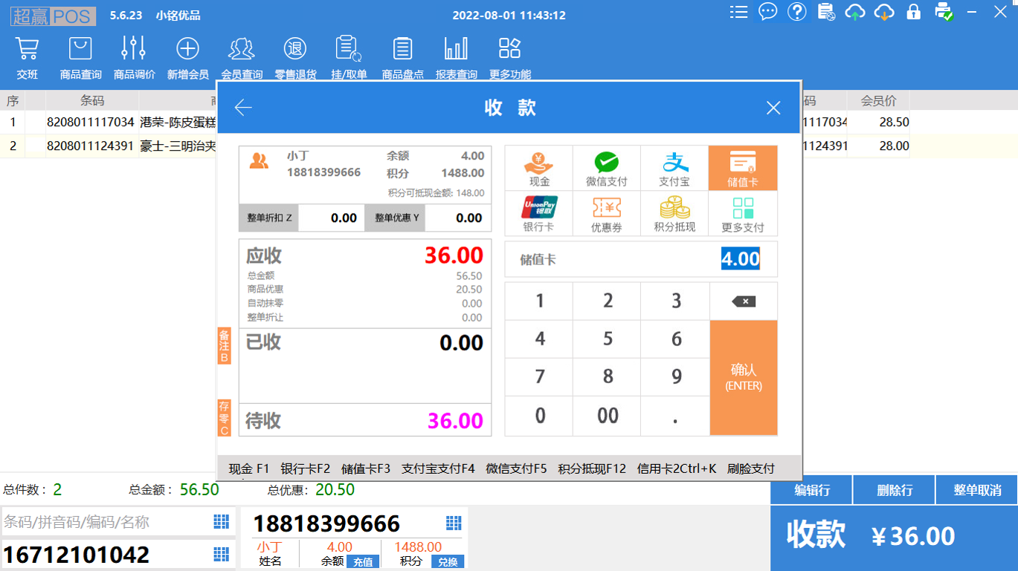This screenshot has width=1018, height=571.
Task: Select WeChat Pay payment method
Action: 606,168
